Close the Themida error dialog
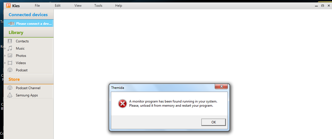The image size is (332, 139). [x=221, y=86]
